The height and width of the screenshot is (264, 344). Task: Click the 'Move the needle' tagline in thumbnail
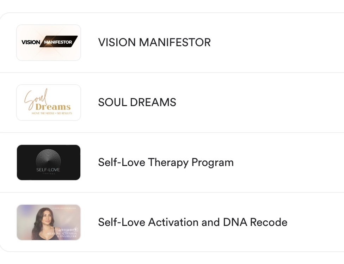pos(48,114)
